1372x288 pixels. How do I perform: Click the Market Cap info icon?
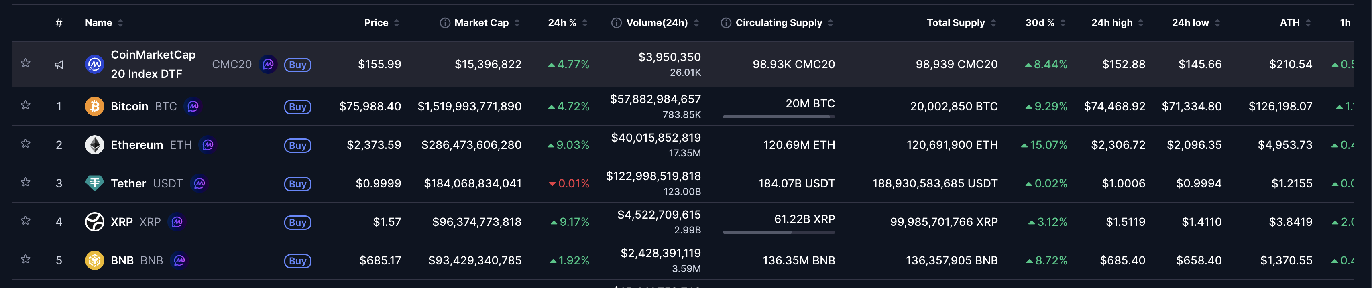[x=444, y=23]
